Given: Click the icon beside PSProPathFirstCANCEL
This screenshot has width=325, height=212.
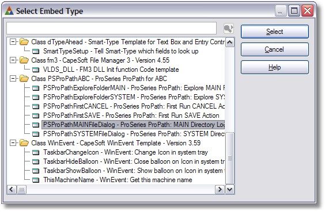Looking at the screenshot, I should click(36, 106).
